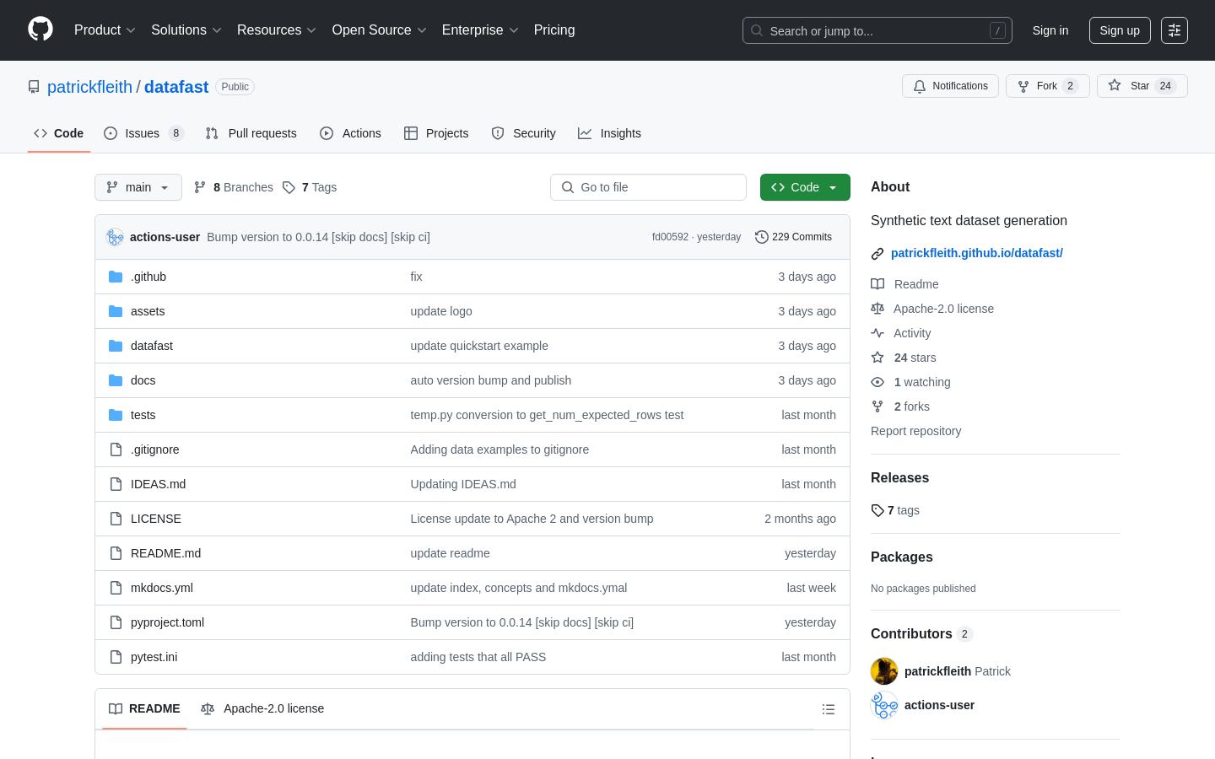
Task: Open the pytest.ini file
Action: click(154, 657)
